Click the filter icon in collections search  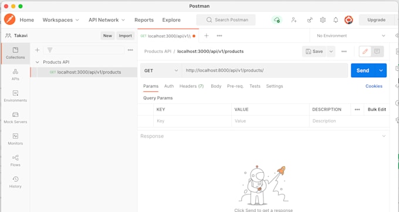point(50,50)
